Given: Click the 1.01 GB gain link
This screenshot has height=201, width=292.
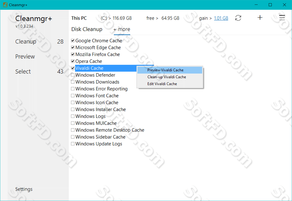Looking at the screenshot, I should [x=221, y=18].
